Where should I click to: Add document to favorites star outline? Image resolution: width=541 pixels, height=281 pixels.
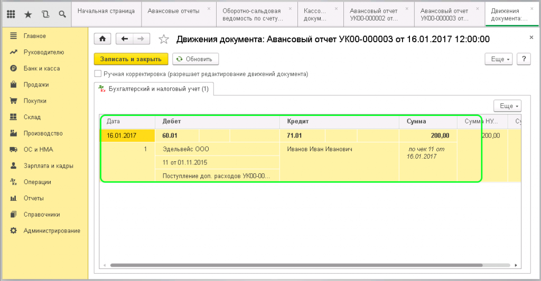click(164, 39)
